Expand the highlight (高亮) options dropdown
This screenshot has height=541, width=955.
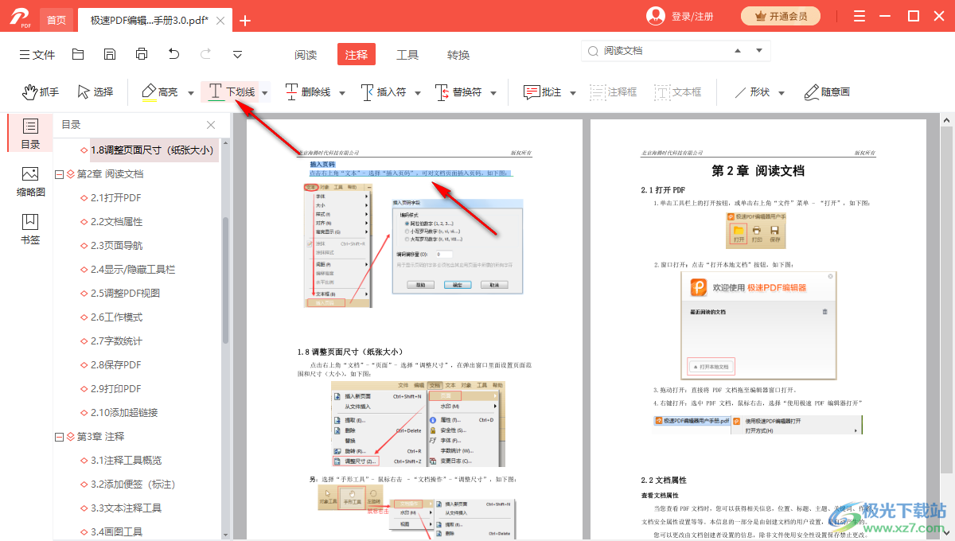coord(191,93)
